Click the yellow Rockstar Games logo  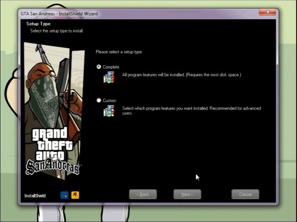(x=75, y=195)
